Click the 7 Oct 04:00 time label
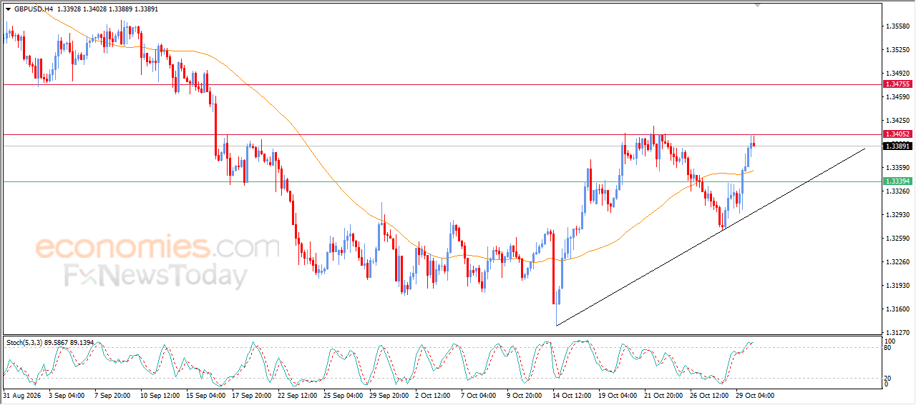The height and width of the screenshot is (405, 916). pyautogui.click(x=479, y=395)
